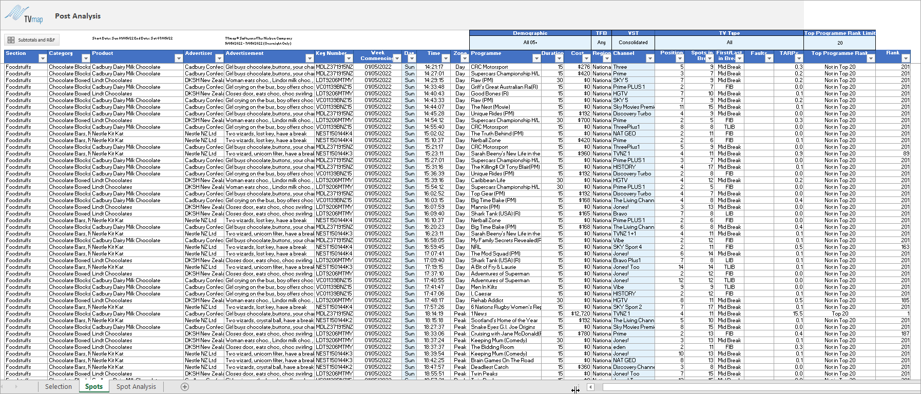Select the Demographic value cell All 05+

(530, 43)
